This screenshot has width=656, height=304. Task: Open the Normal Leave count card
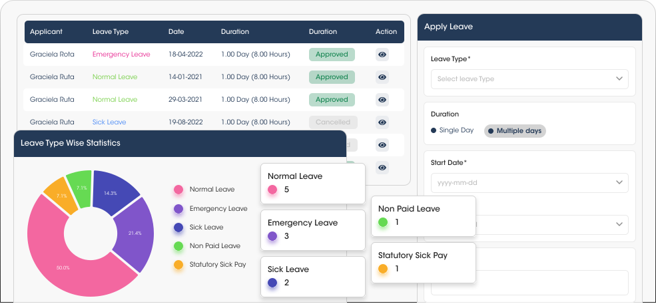tap(313, 184)
